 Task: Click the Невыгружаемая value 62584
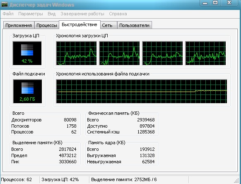click(x=148, y=162)
